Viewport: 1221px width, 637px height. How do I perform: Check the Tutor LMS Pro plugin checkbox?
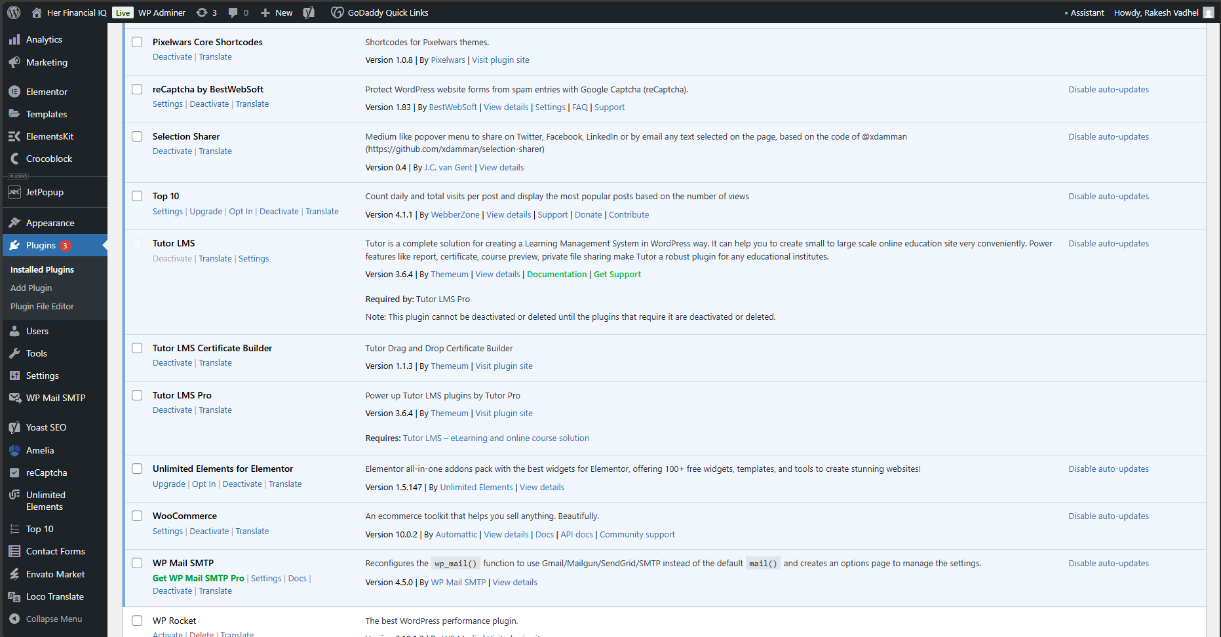click(137, 395)
